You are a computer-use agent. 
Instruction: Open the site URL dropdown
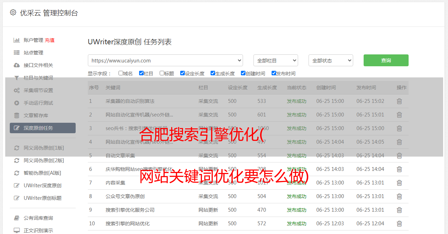point(165,60)
